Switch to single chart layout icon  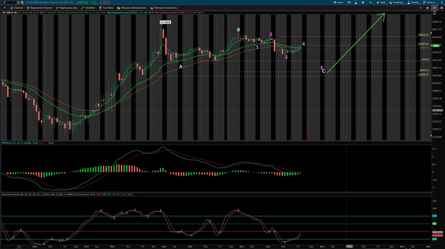421,7
